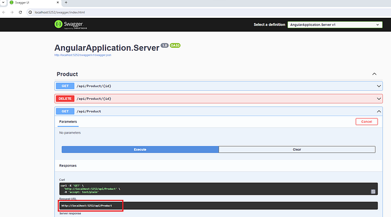Open the swagger.json link
This screenshot has height=217, width=391.
point(83,55)
